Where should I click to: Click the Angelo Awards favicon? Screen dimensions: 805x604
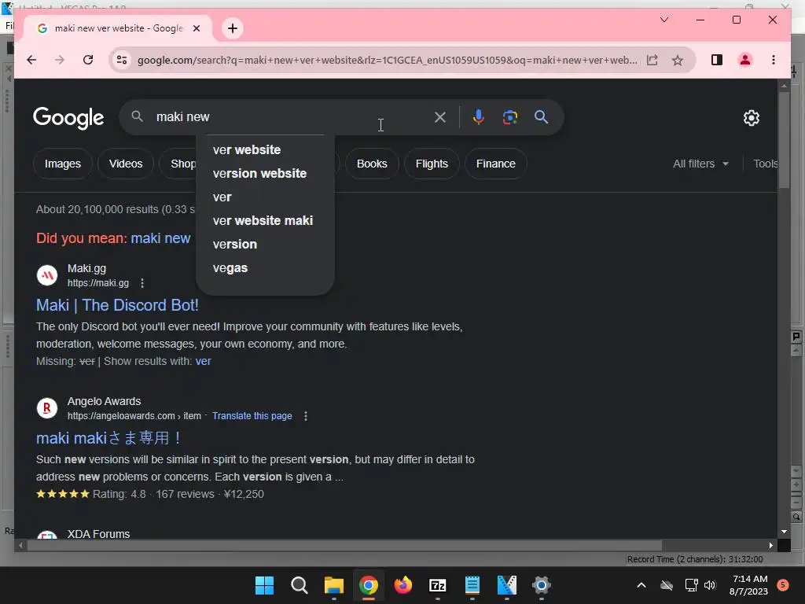click(47, 408)
